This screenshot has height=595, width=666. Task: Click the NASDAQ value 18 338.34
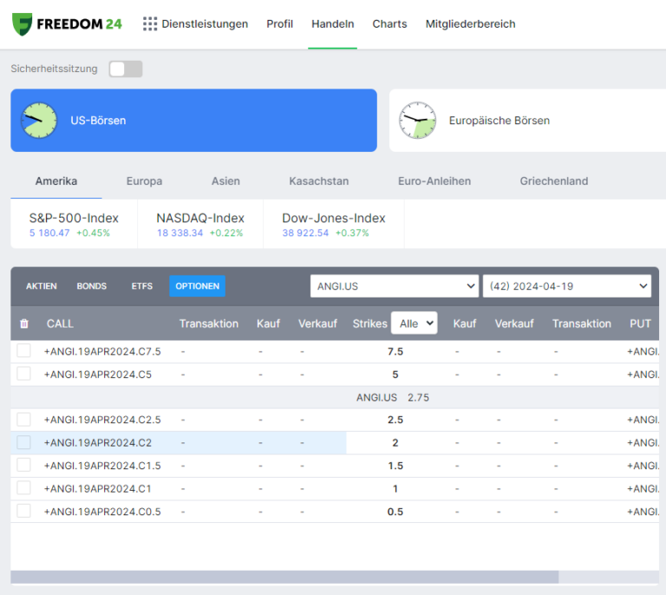180,232
